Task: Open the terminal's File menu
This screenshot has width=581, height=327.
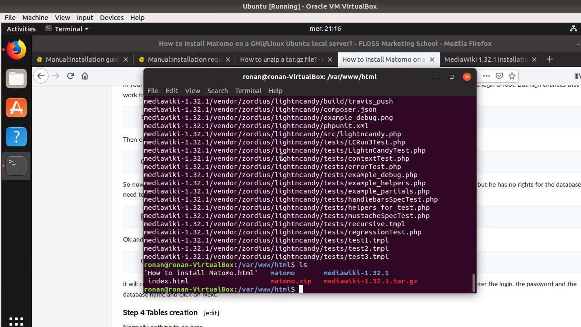Action: pos(153,91)
